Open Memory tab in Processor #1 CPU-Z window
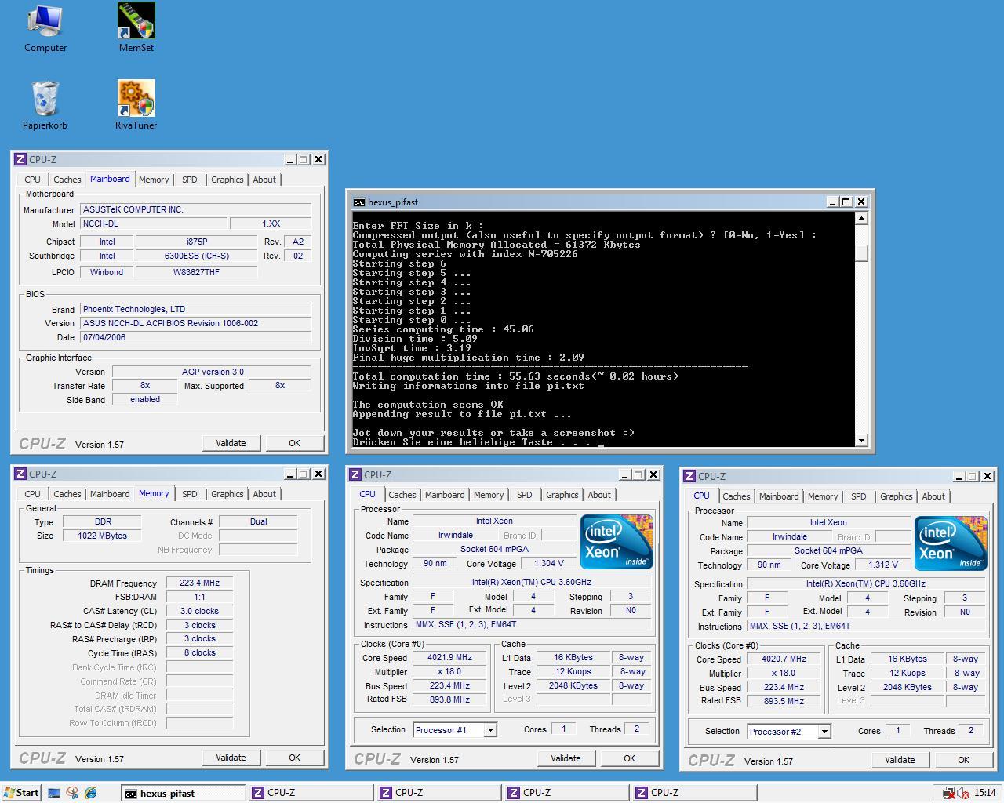Image resolution: width=1004 pixels, height=803 pixels. pyautogui.click(x=489, y=495)
